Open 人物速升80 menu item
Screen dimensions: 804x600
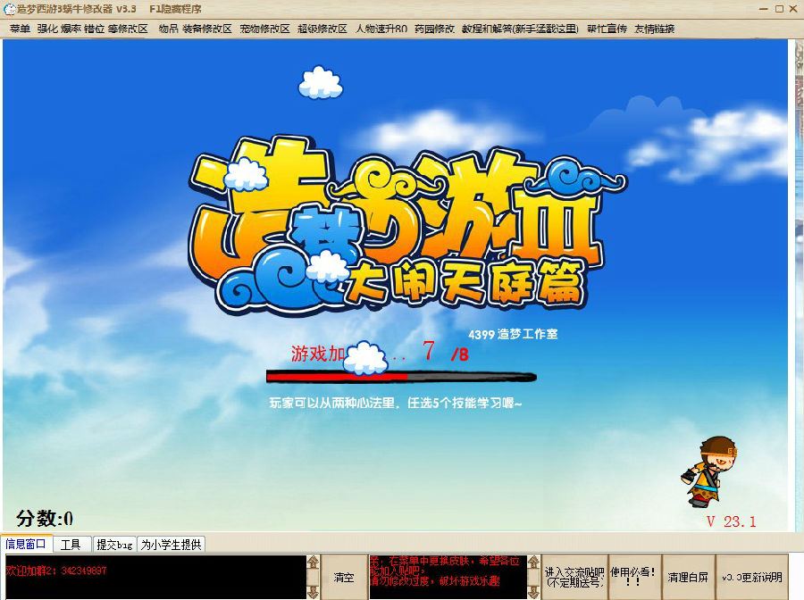coord(381,29)
